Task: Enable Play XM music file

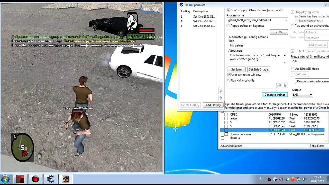Action: 228,80
